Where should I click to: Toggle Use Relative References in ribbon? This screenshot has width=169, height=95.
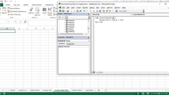pyautogui.click(x=17, y=11)
